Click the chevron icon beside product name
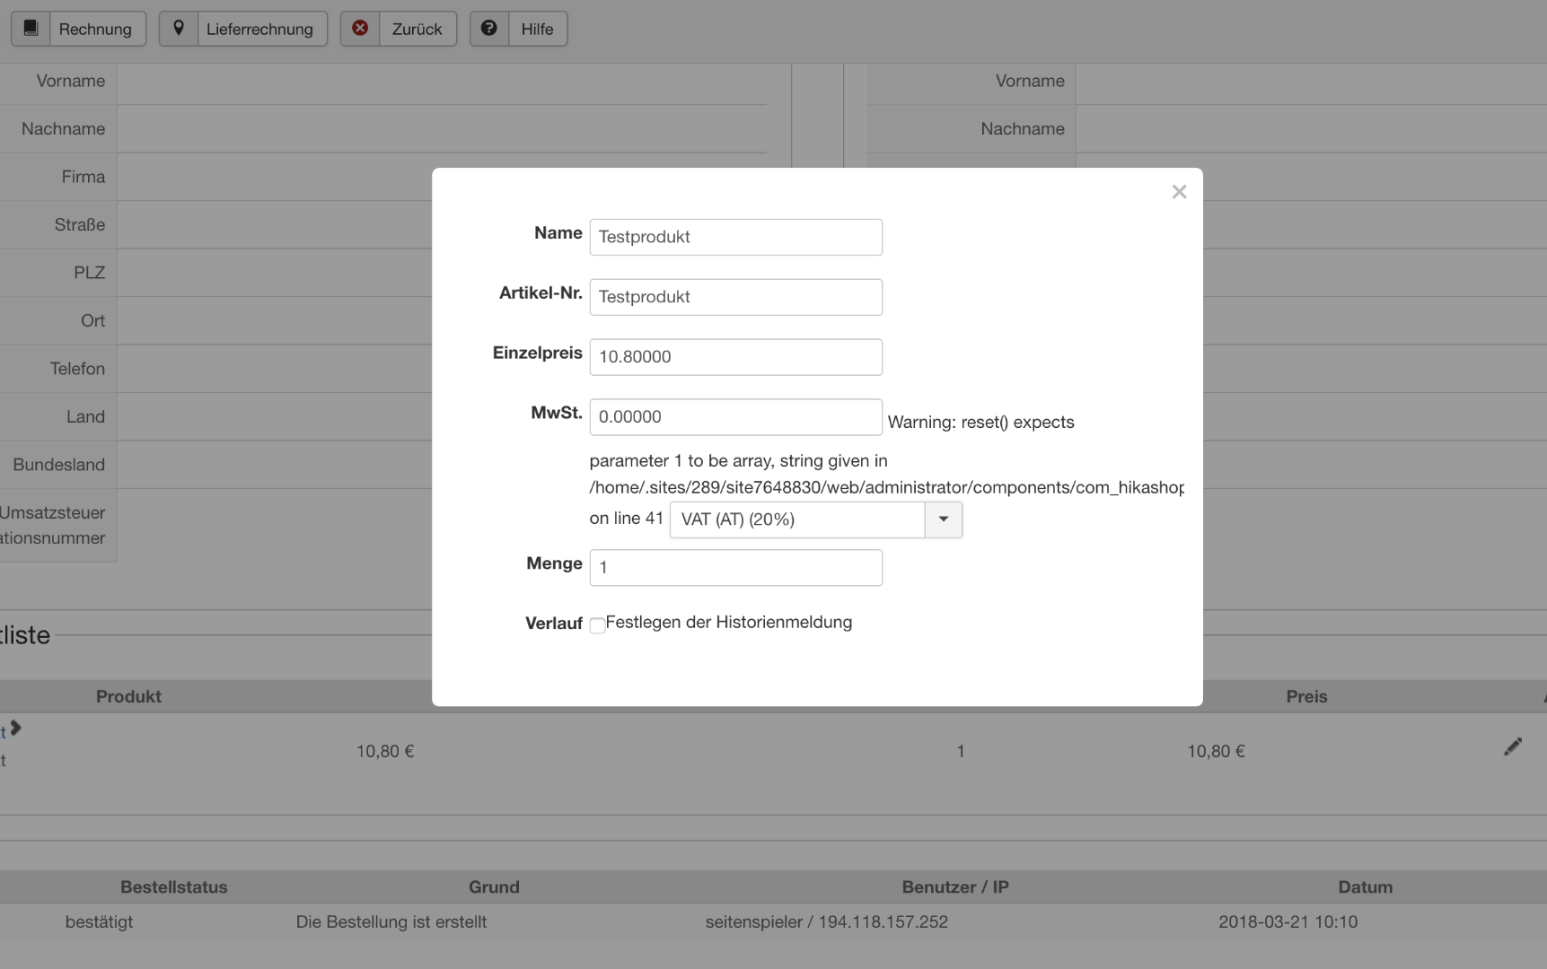The width and height of the screenshot is (1547, 969). point(15,729)
